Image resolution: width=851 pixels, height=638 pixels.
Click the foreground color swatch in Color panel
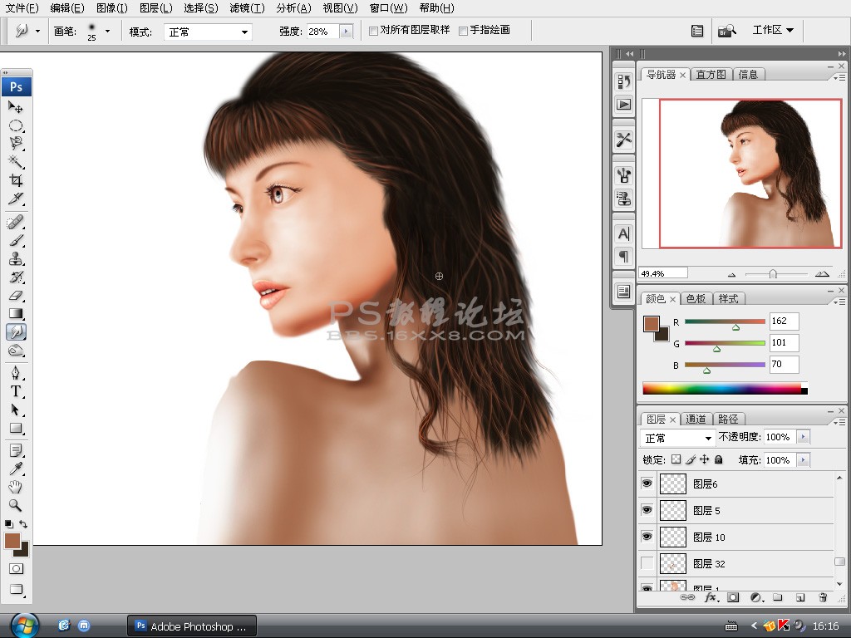click(x=652, y=324)
